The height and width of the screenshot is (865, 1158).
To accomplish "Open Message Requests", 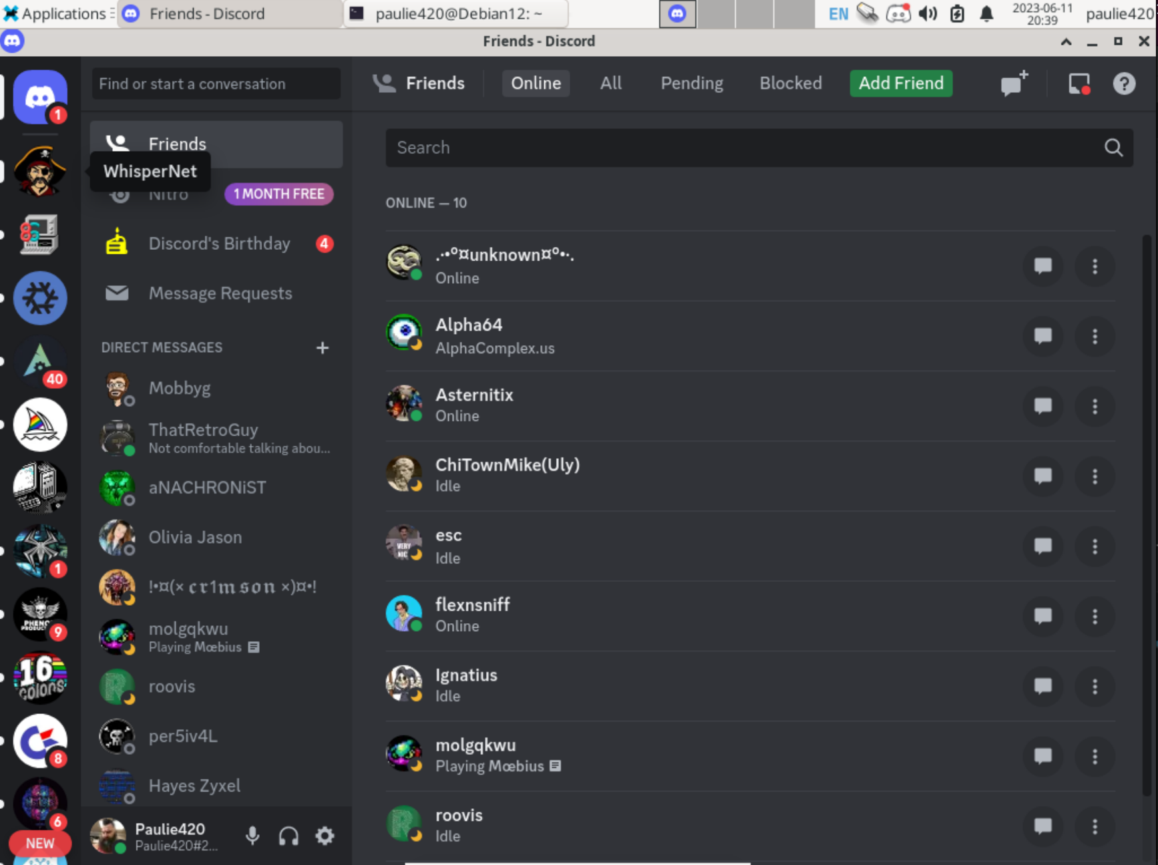I will (x=216, y=293).
